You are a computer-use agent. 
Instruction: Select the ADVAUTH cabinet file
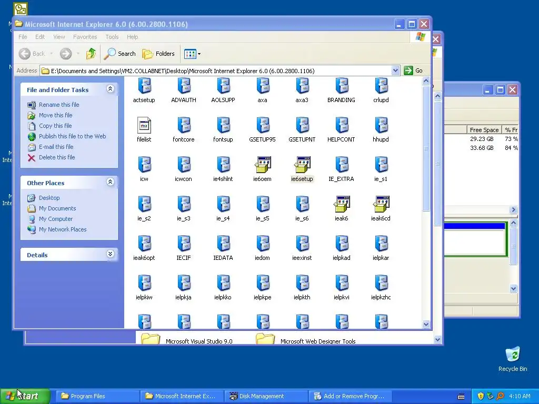[x=184, y=90]
